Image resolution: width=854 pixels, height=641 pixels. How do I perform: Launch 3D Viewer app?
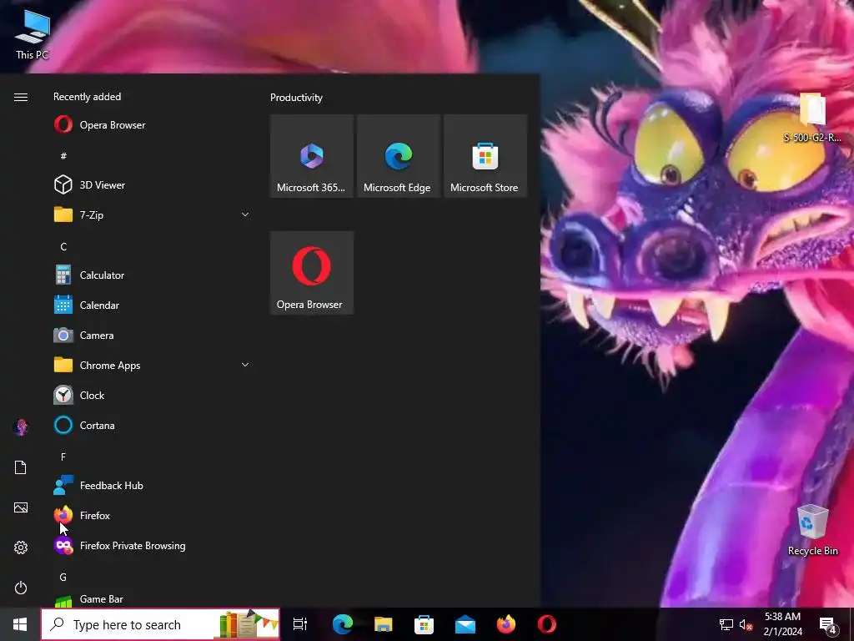click(x=153, y=184)
